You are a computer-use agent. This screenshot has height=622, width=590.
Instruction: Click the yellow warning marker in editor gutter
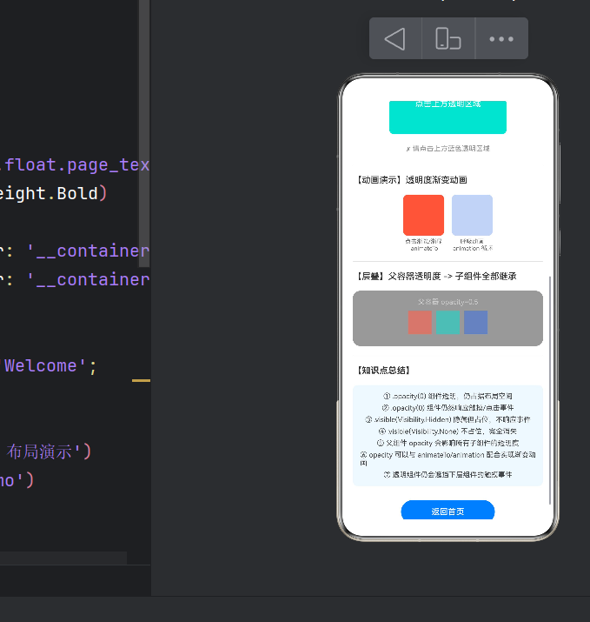point(141,380)
